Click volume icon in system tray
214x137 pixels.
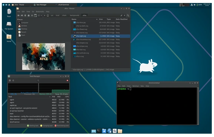pyautogui.click(x=194, y=5)
